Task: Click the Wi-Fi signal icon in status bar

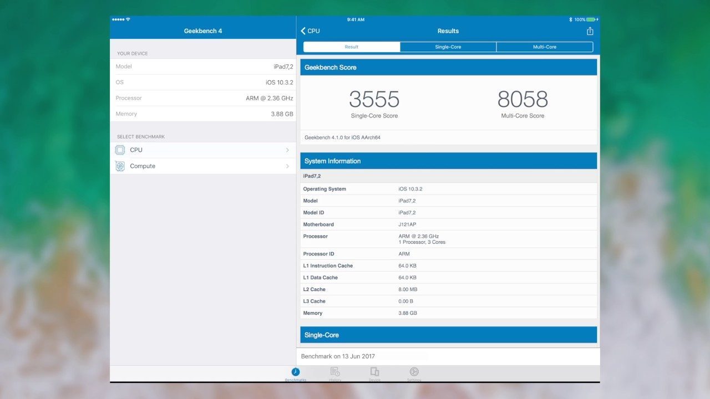Action: pyautogui.click(x=128, y=19)
